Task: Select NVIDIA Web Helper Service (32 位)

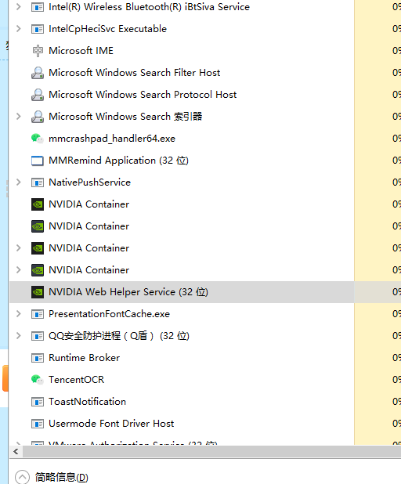Action: click(x=128, y=292)
